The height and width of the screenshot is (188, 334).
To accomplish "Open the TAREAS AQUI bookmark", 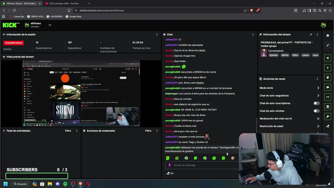I will click(x=35, y=16).
